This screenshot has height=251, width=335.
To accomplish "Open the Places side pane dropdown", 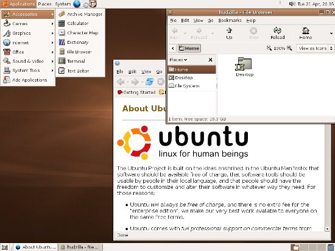I will coord(178,60).
